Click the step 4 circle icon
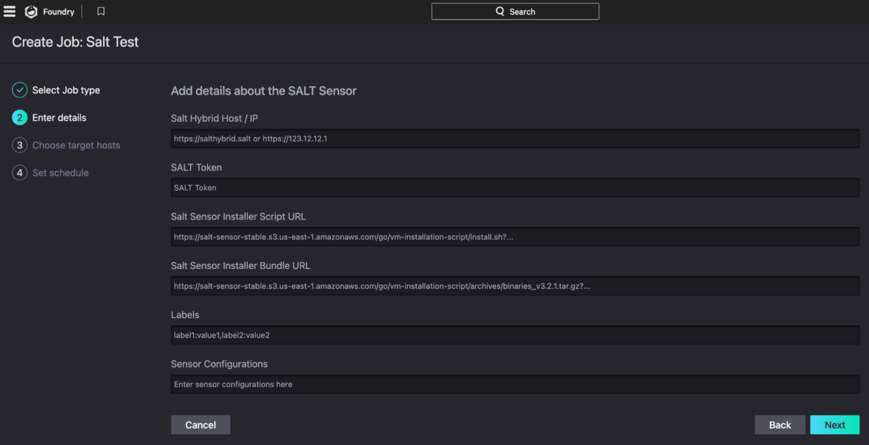The image size is (869, 445). 19,172
